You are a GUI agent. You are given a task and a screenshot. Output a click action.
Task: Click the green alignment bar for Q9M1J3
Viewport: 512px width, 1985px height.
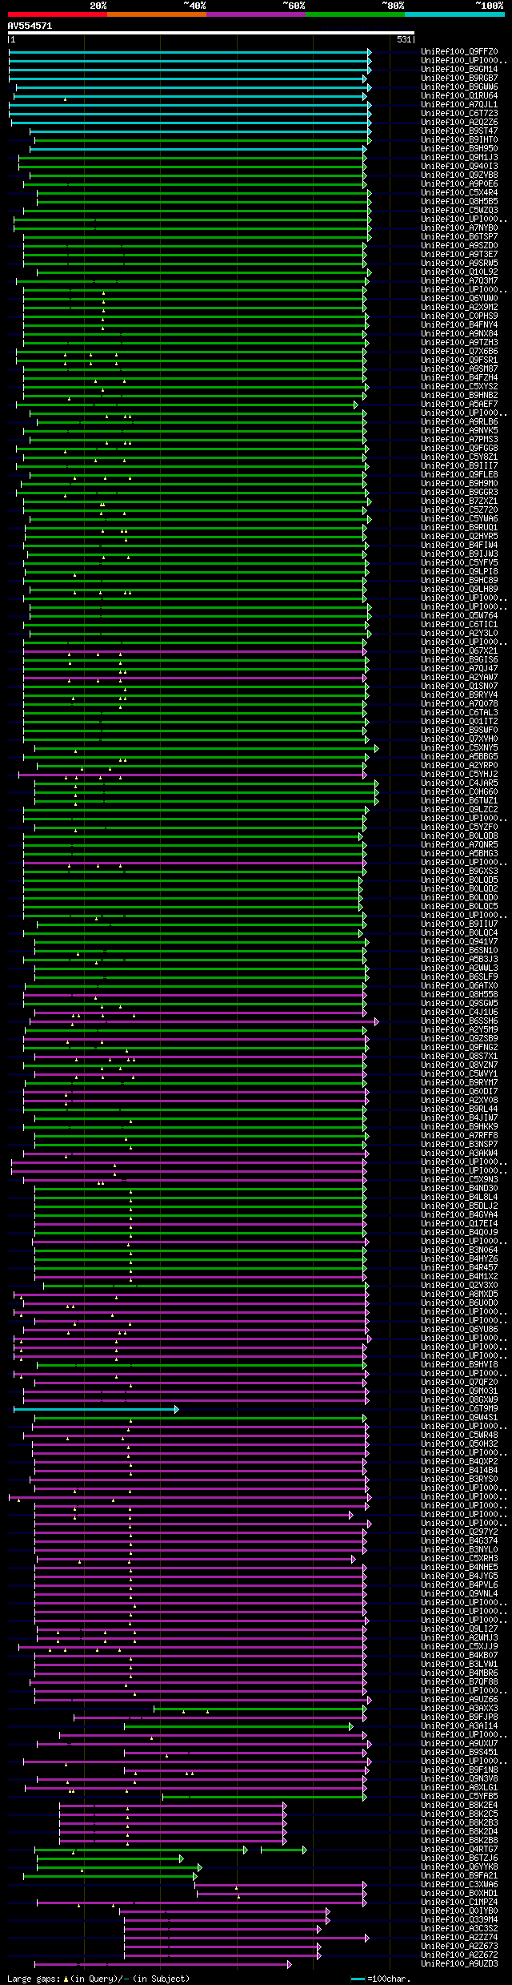click(192, 158)
